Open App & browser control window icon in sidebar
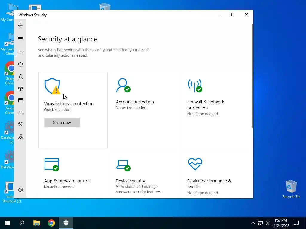The width and height of the screenshot is (306, 229). 21,100
